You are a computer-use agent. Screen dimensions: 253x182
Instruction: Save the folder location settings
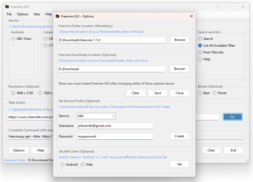158,93
